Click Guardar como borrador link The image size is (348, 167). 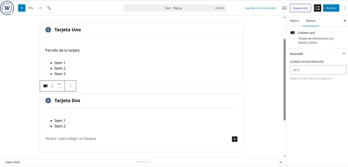(x=261, y=8)
